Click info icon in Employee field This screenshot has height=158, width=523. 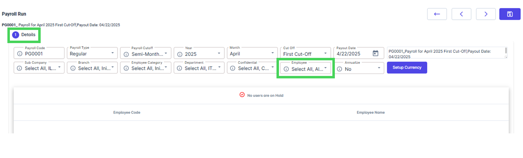pyautogui.click(x=286, y=69)
